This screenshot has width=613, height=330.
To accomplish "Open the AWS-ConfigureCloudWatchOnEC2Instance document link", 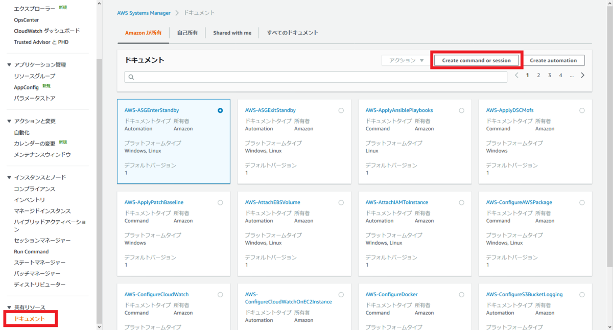I will [288, 298].
